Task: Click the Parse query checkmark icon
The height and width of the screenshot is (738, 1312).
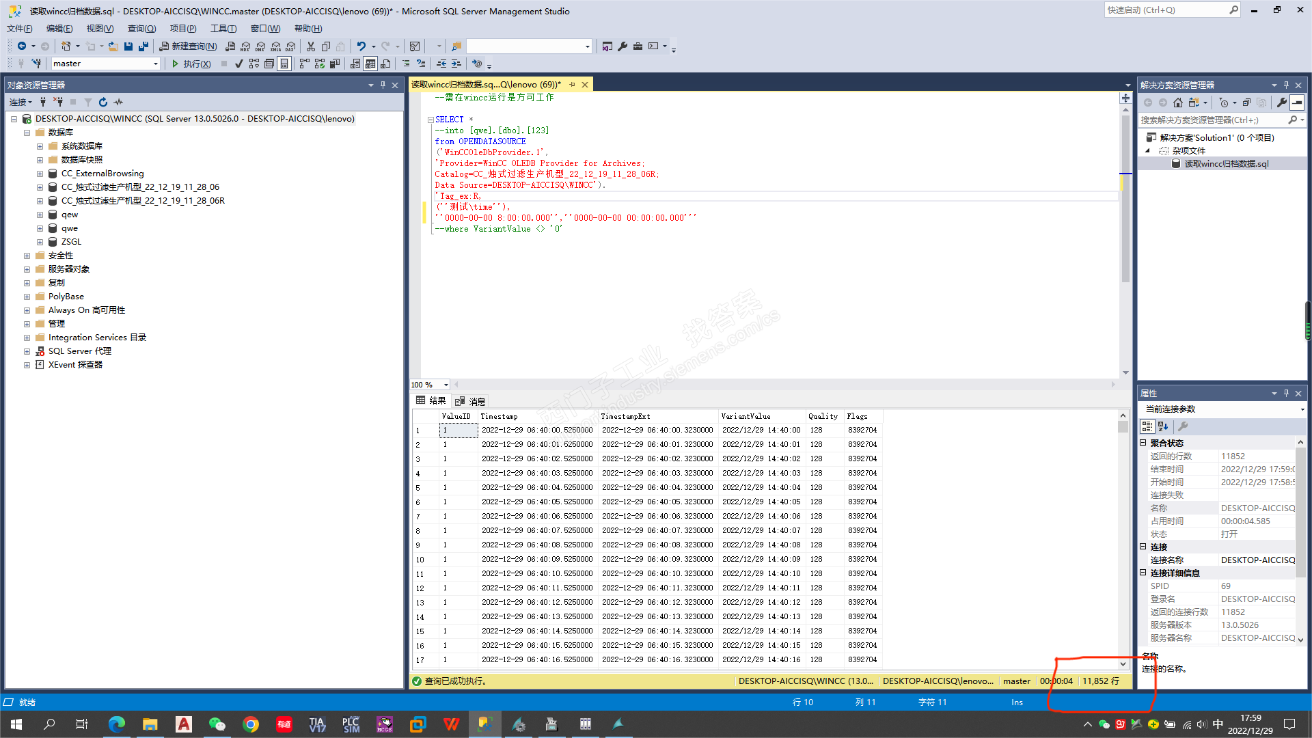Action: (x=238, y=64)
